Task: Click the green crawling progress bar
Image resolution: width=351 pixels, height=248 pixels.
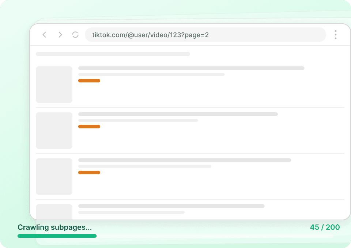Action: tap(57, 236)
